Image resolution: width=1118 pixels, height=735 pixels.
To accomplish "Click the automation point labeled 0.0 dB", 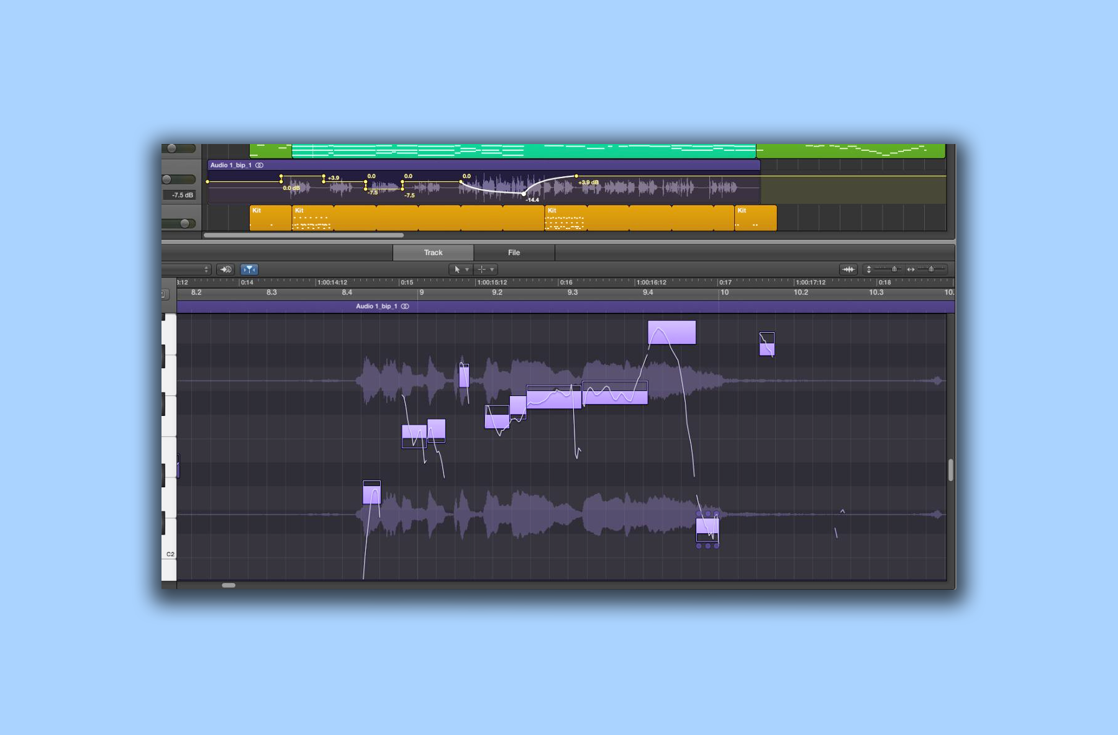I will pos(281,182).
